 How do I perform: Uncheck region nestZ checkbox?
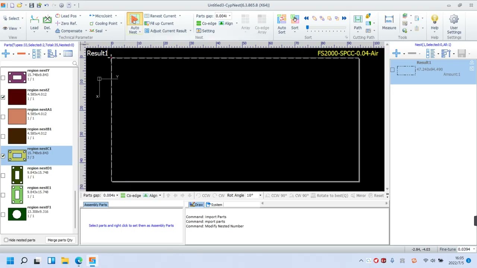[x=3, y=97]
